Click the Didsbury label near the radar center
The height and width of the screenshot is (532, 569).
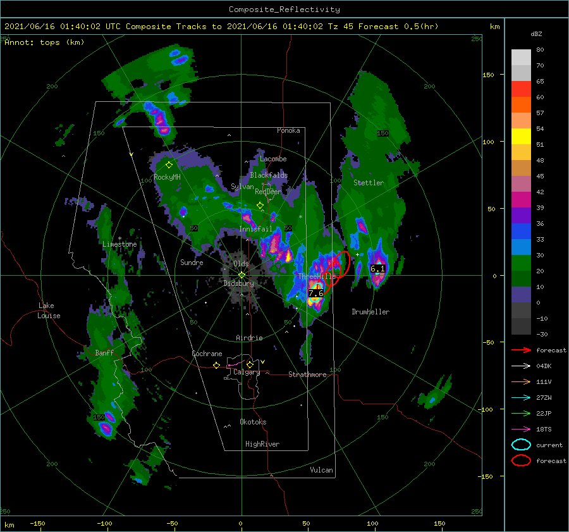pos(239,283)
